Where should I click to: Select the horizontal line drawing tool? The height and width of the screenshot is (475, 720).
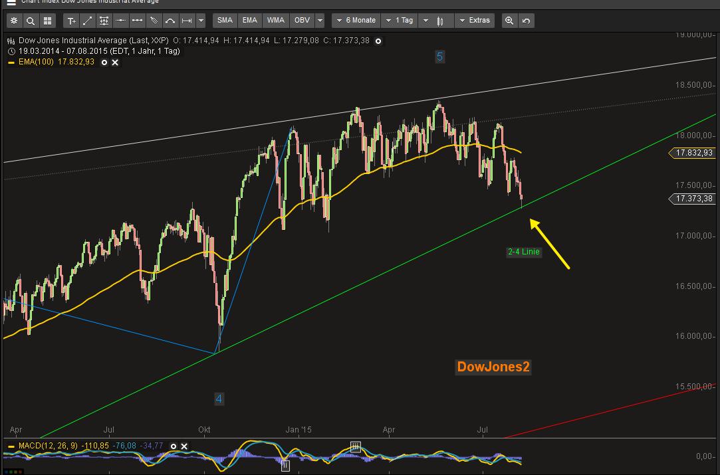point(120,21)
